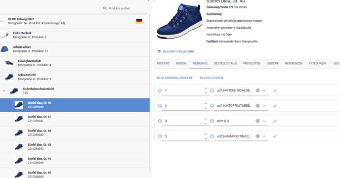Click the KLASSIFIZIEREN button
Image resolution: width=340 pixels, height=178 pixels.
212,78
